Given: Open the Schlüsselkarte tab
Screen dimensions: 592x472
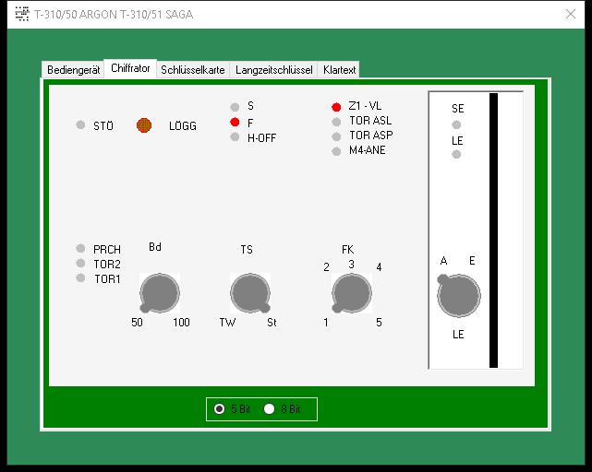Looking at the screenshot, I should (x=192, y=70).
